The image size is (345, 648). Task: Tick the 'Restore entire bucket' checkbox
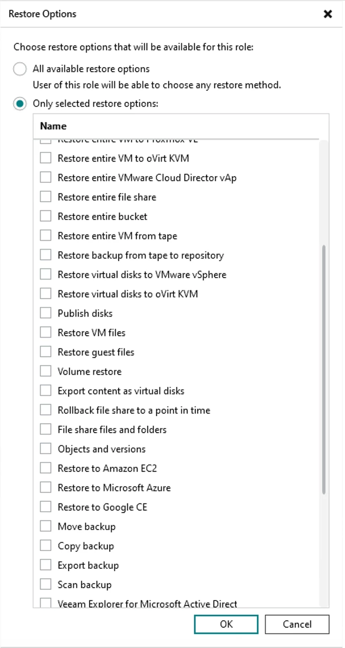(x=45, y=217)
